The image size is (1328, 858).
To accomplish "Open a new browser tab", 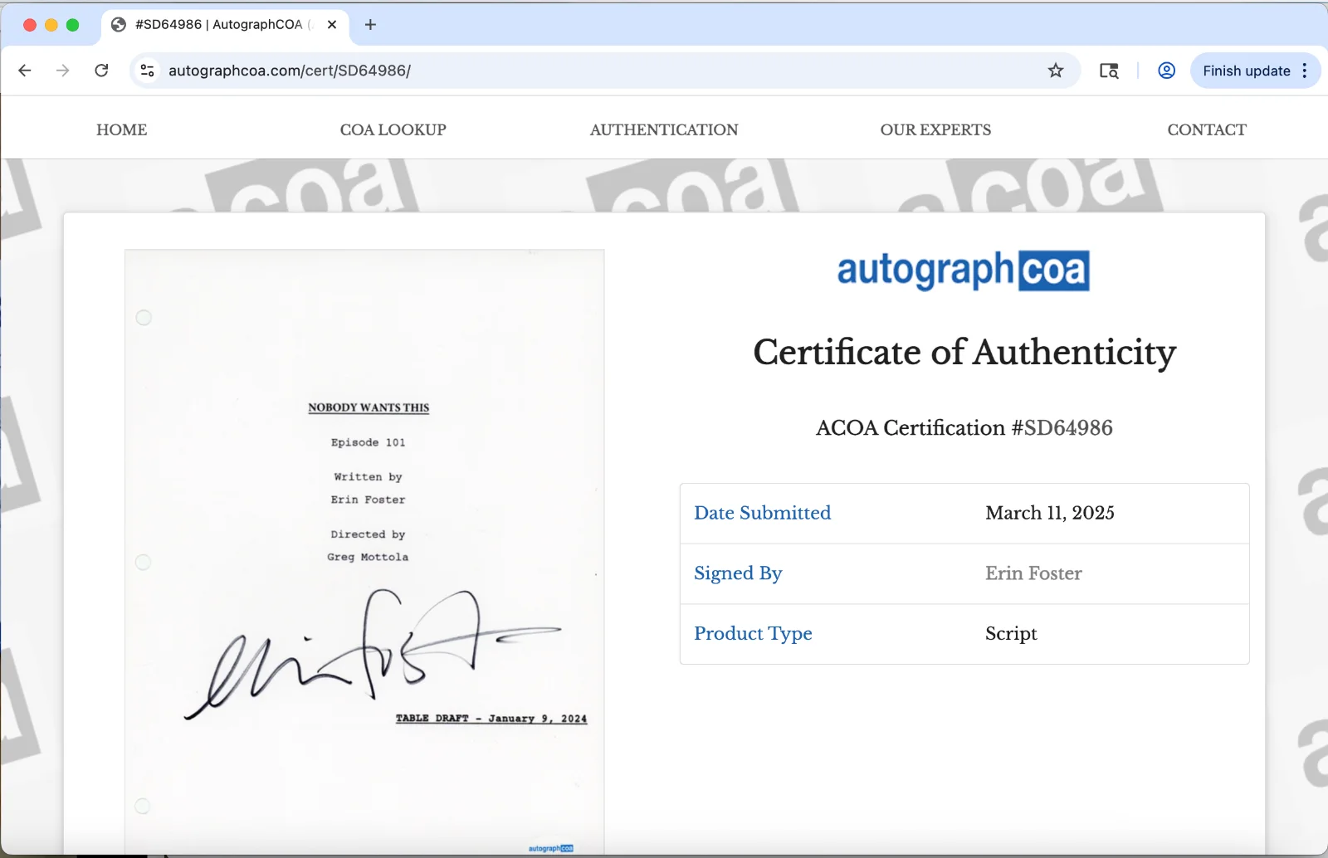I will 370,25.
